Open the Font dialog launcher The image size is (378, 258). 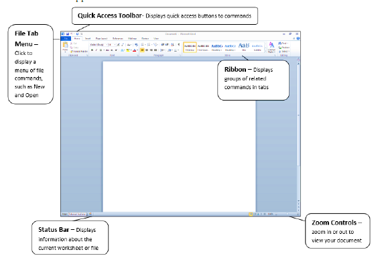pos(137,56)
